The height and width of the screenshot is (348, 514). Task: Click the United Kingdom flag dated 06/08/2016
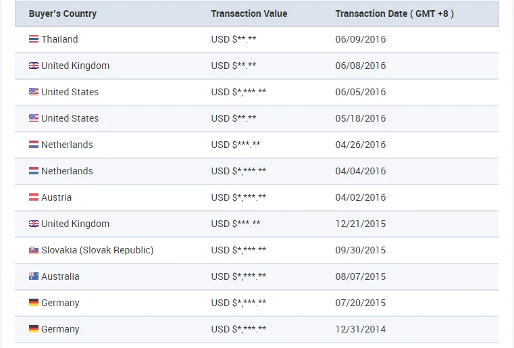pyautogui.click(x=34, y=66)
